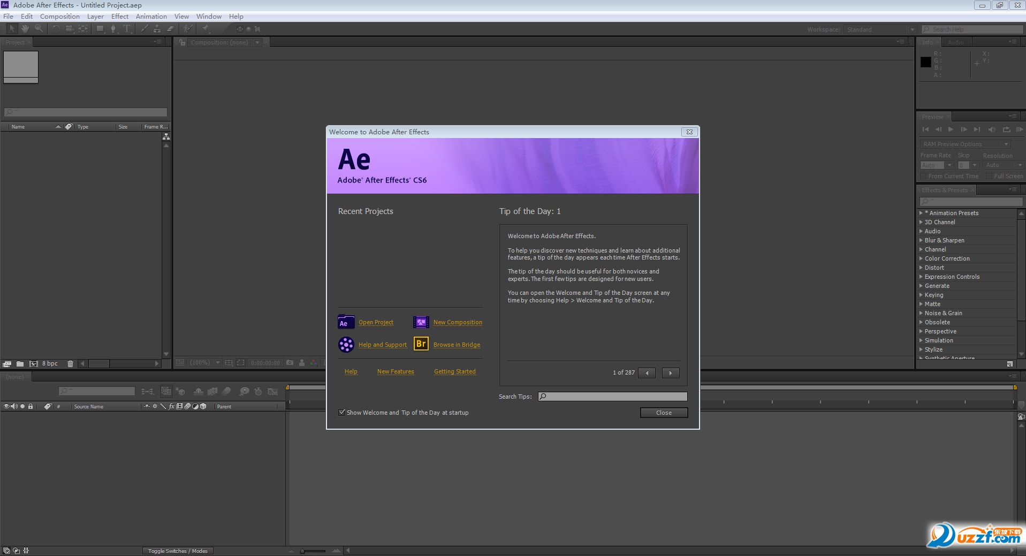The height and width of the screenshot is (556, 1026).
Task: Switch to the Audio panel tab
Action: (955, 42)
